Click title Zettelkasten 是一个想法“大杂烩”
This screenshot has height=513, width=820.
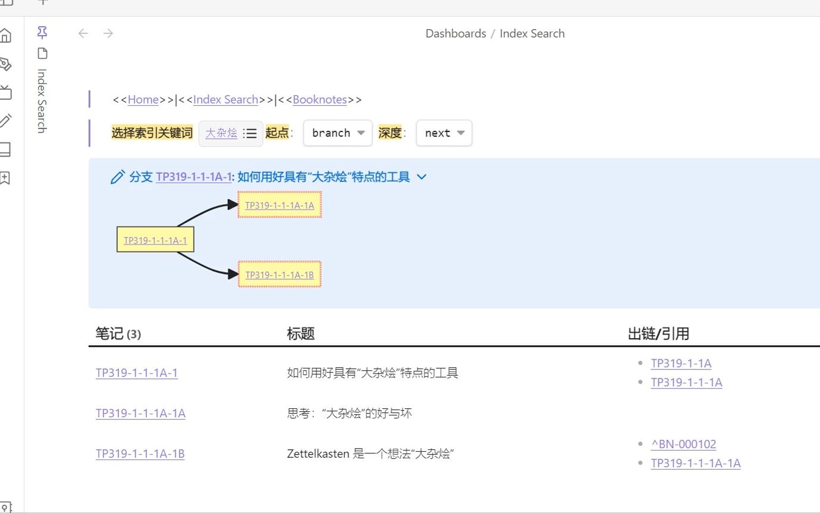point(371,454)
